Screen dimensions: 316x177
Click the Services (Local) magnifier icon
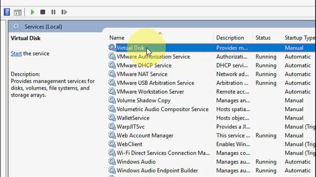pyautogui.click(x=16, y=27)
